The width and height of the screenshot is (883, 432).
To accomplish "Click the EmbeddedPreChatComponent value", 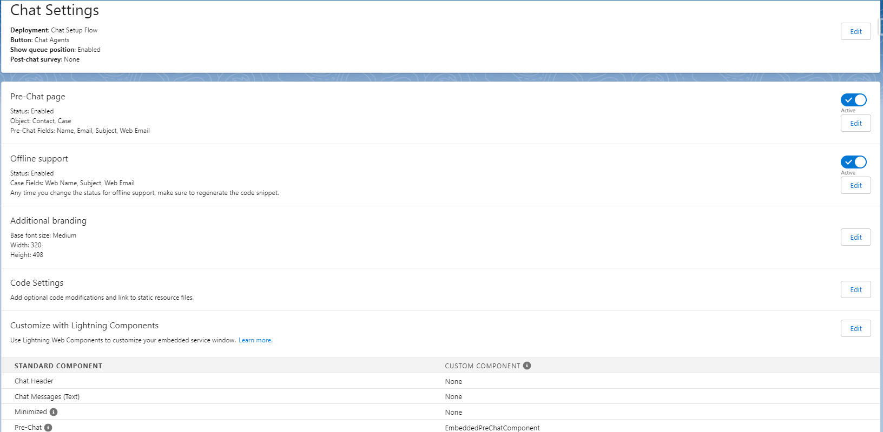I will point(492,428).
